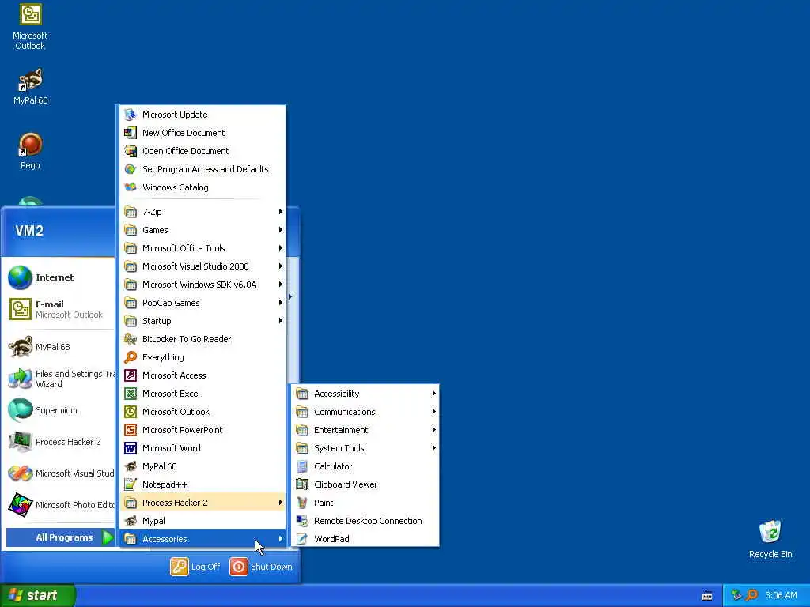Expand the 7-Zip program folder
The image size is (810, 607).
pos(202,212)
